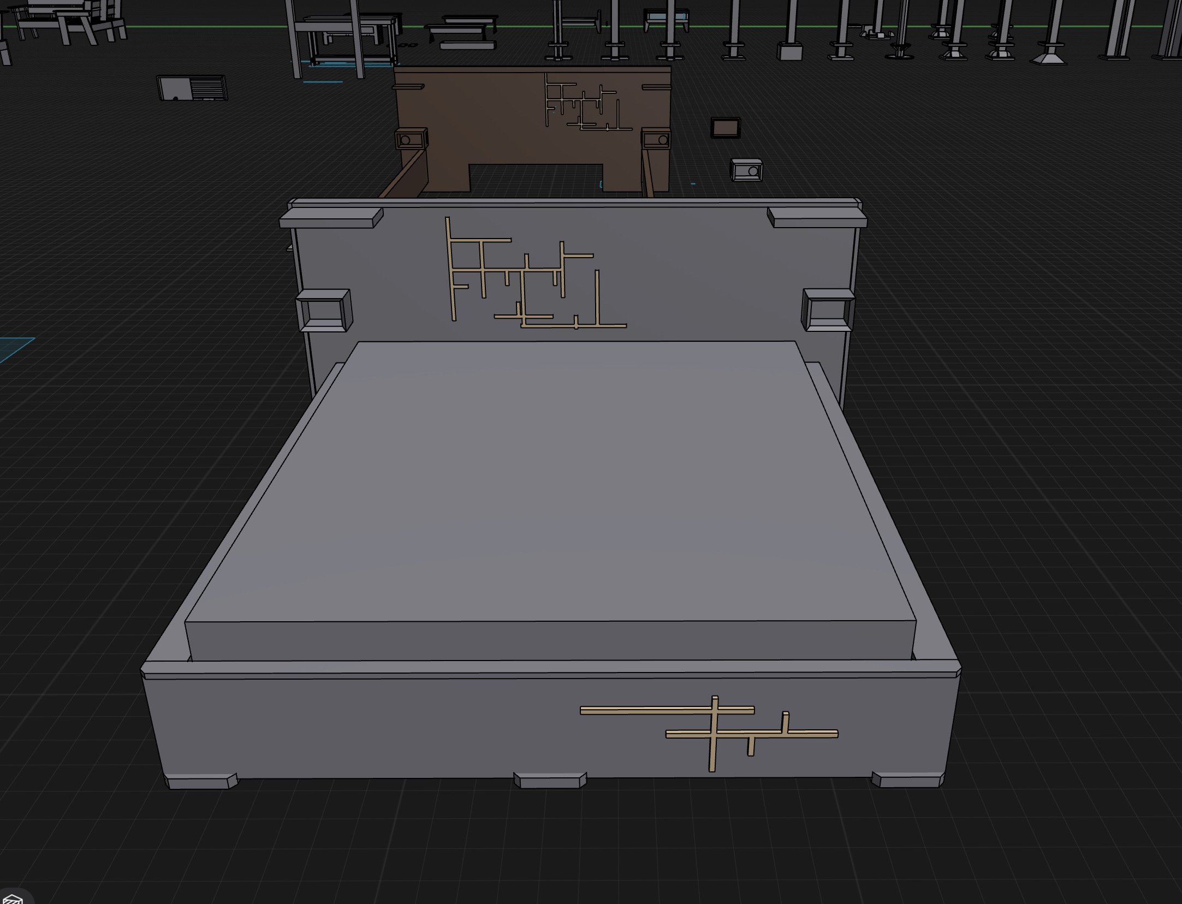Select the gold line pattern on grey headboard
The height and width of the screenshot is (904, 1182).
(x=535, y=271)
